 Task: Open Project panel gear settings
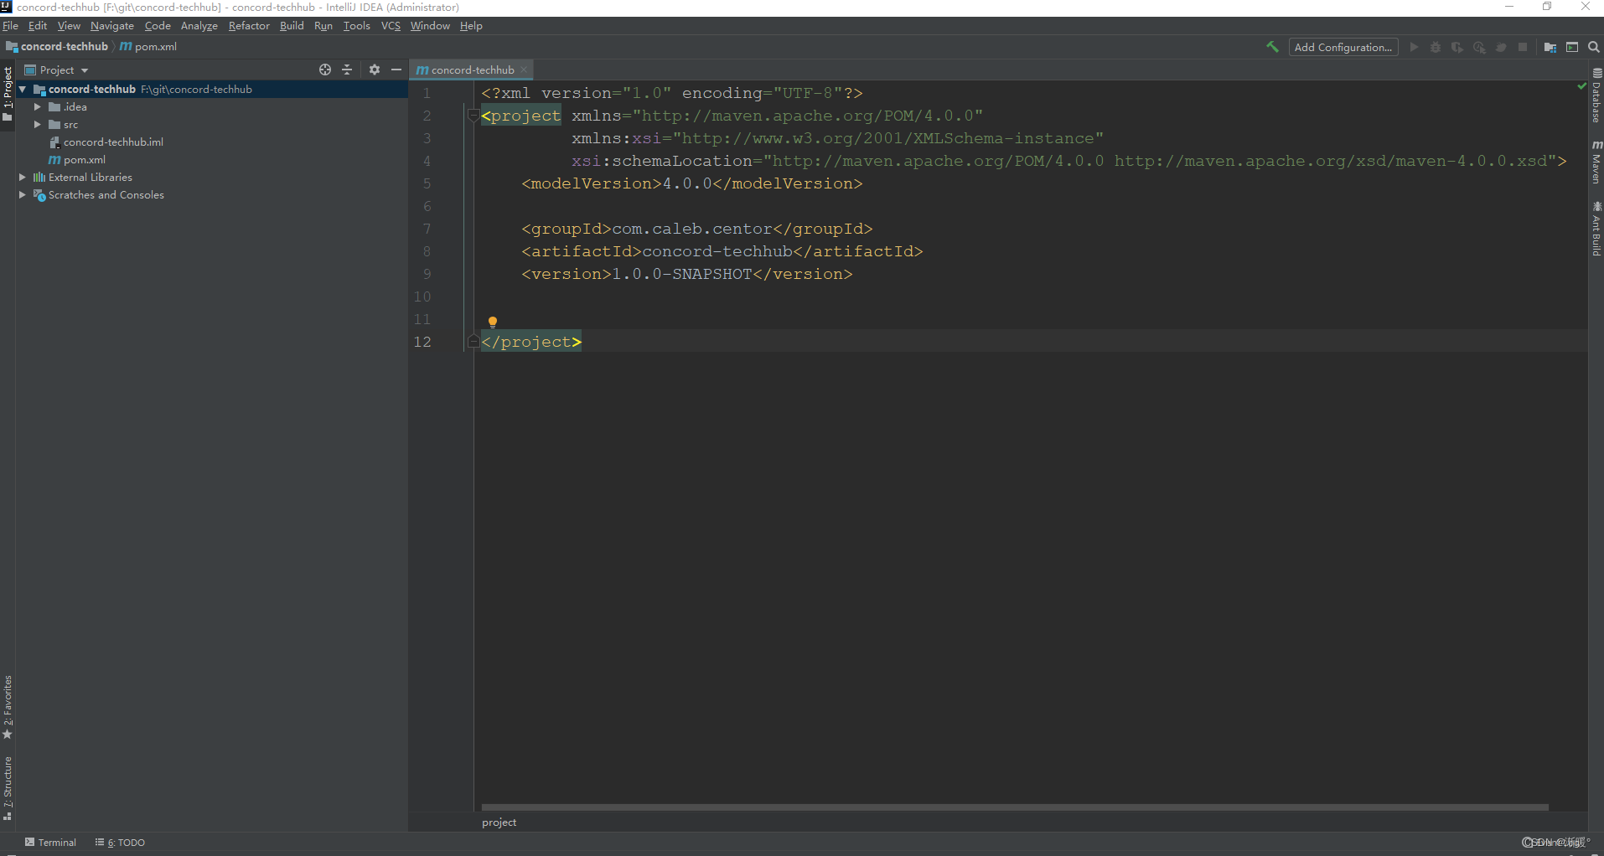pos(375,70)
